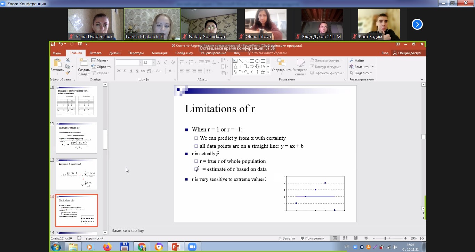Pick the star shape in shapes gallery
The width and height of the screenshot is (475, 252).
[263, 72]
